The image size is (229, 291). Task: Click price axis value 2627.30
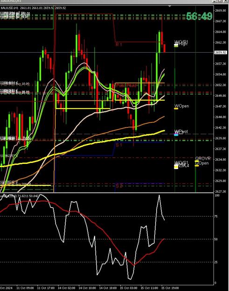[221, 191]
